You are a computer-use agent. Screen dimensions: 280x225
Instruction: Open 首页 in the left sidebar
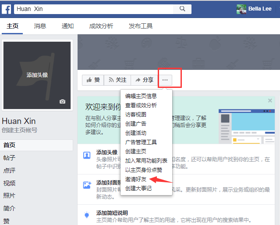[36, 145]
